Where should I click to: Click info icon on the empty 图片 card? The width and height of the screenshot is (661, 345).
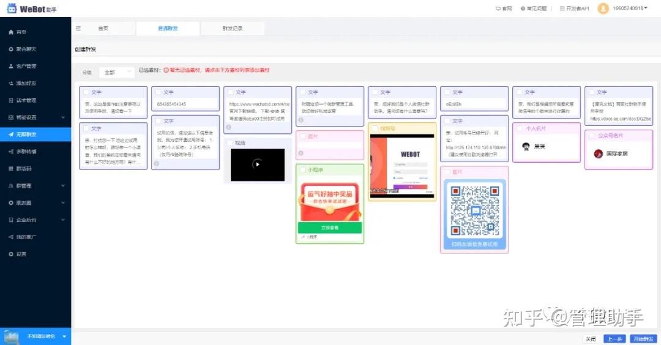[x=301, y=154]
